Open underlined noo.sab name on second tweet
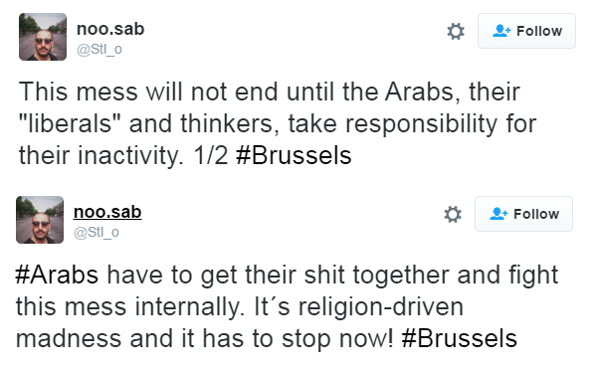 coord(107,212)
